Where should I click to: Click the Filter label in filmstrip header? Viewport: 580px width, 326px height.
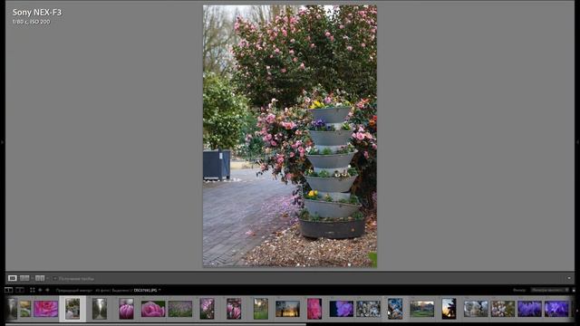click(x=519, y=290)
